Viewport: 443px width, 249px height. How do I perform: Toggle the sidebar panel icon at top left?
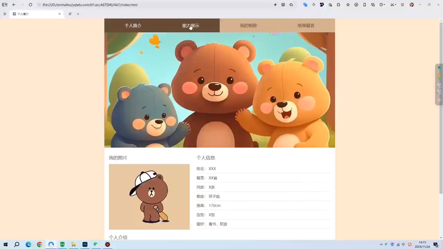point(5,5)
